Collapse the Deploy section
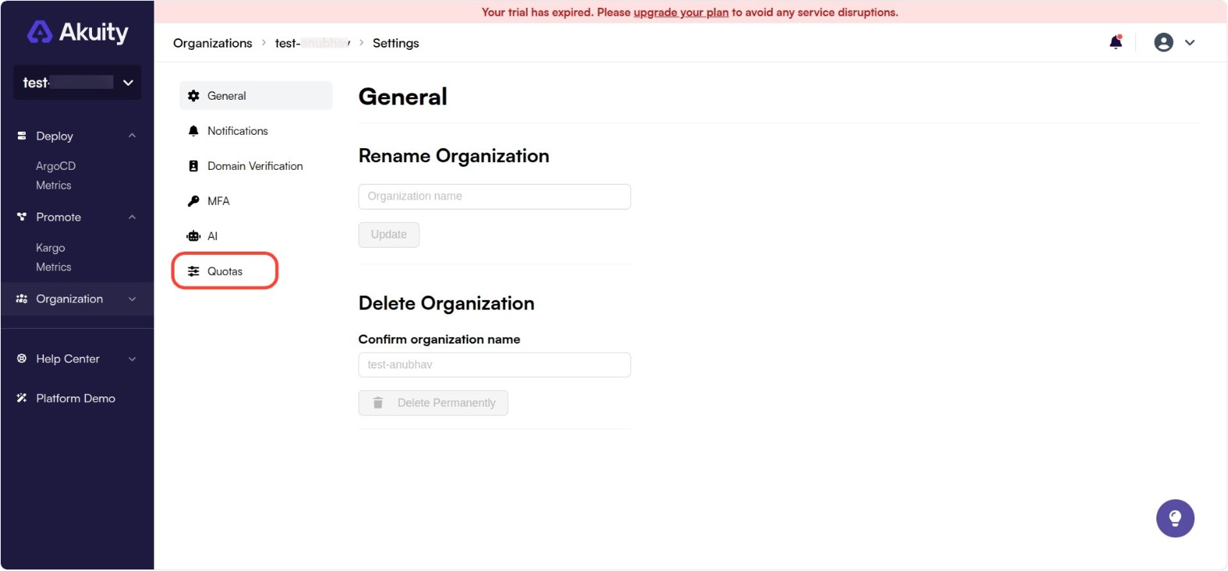The height and width of the screenshot is (571, 1228). 132,136
